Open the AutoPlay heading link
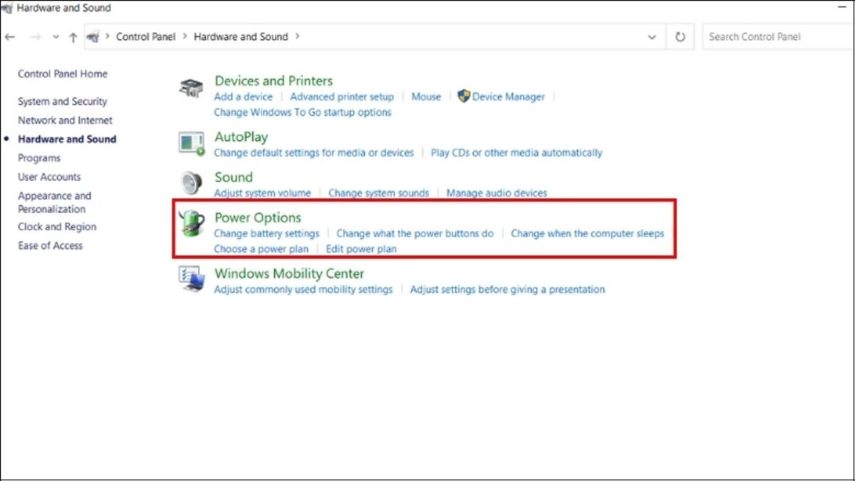The height and width of the screenshot is (481, 855). tap(241, 137)
